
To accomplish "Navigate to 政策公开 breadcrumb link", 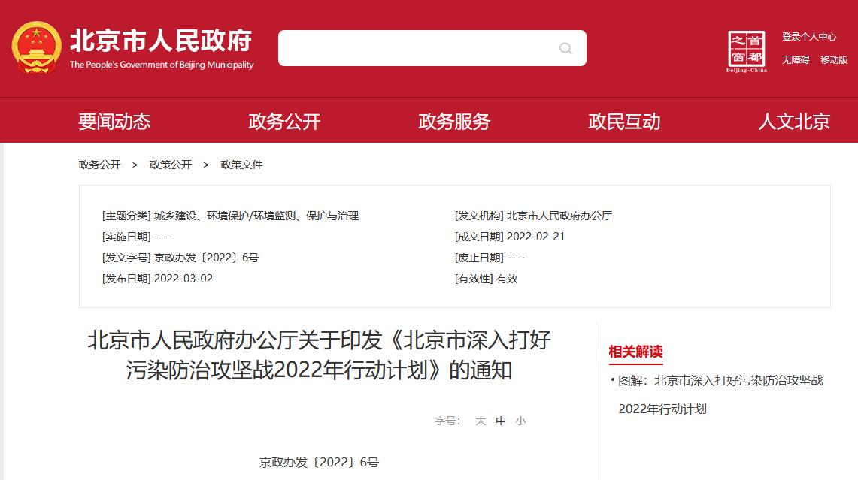I will (x=171, y=165).
